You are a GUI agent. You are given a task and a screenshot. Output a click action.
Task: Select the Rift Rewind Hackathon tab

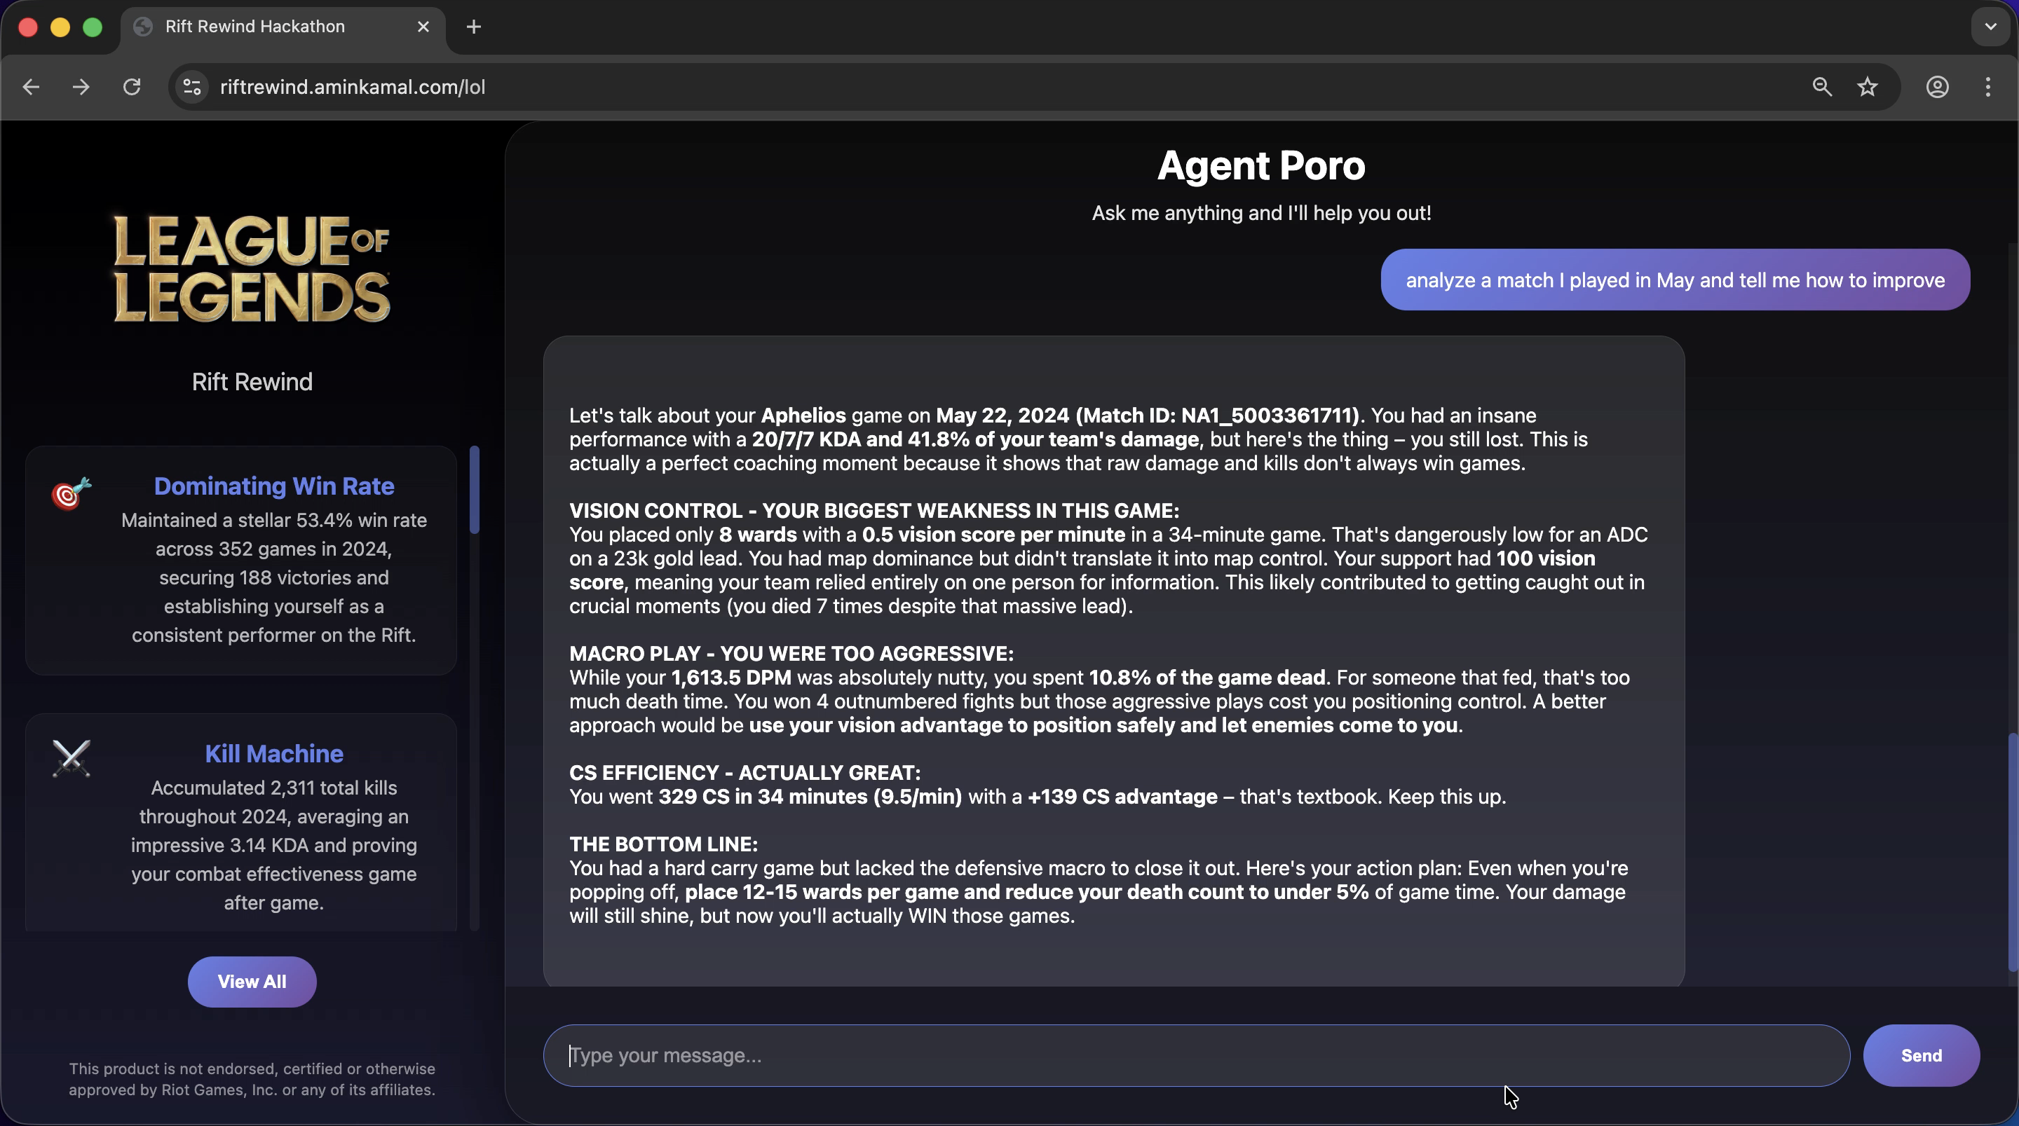tap(254, 27)
